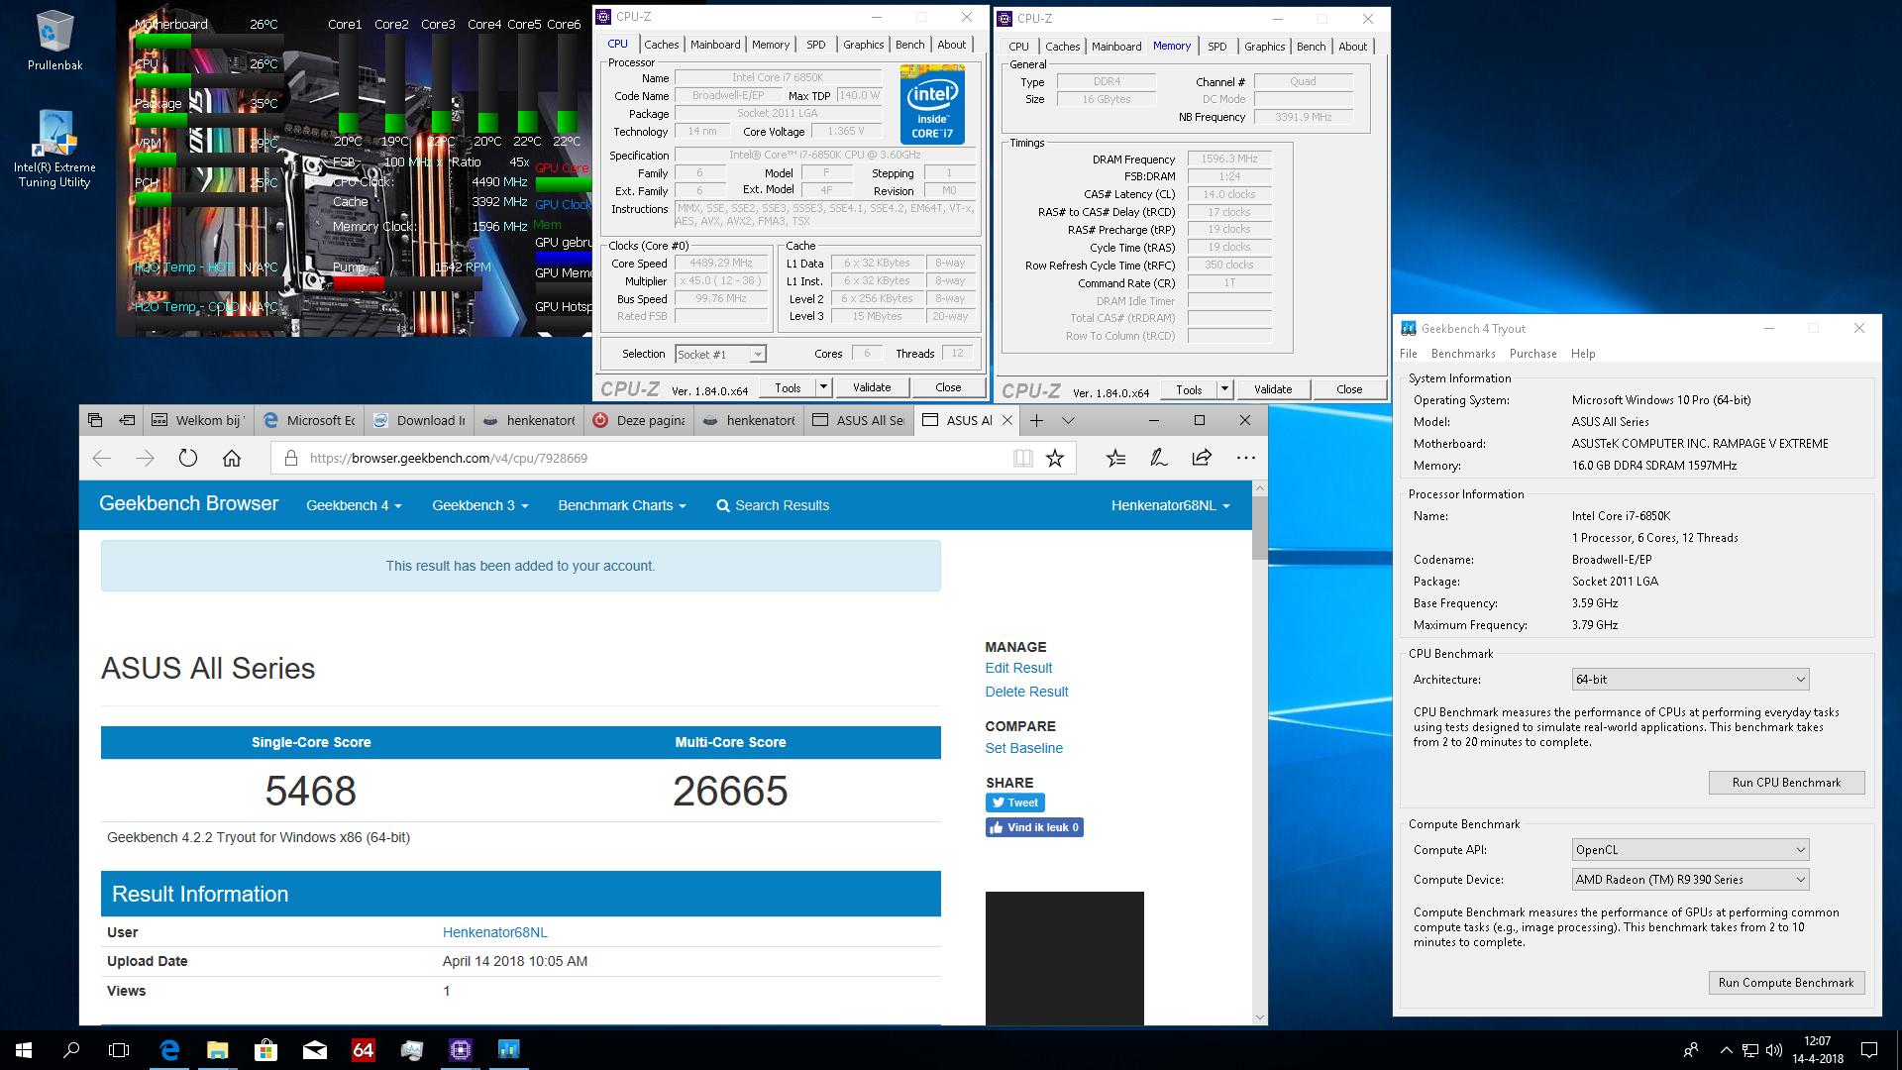The height and width of the screenshot is (1070, 1902).
Task: Go to the Edge home page
Action: (232, 458)
